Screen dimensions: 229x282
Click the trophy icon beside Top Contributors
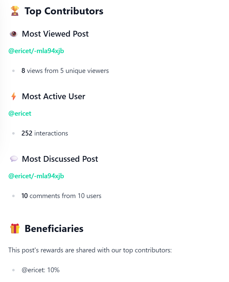pyautogui.click(x=15, y=11)
